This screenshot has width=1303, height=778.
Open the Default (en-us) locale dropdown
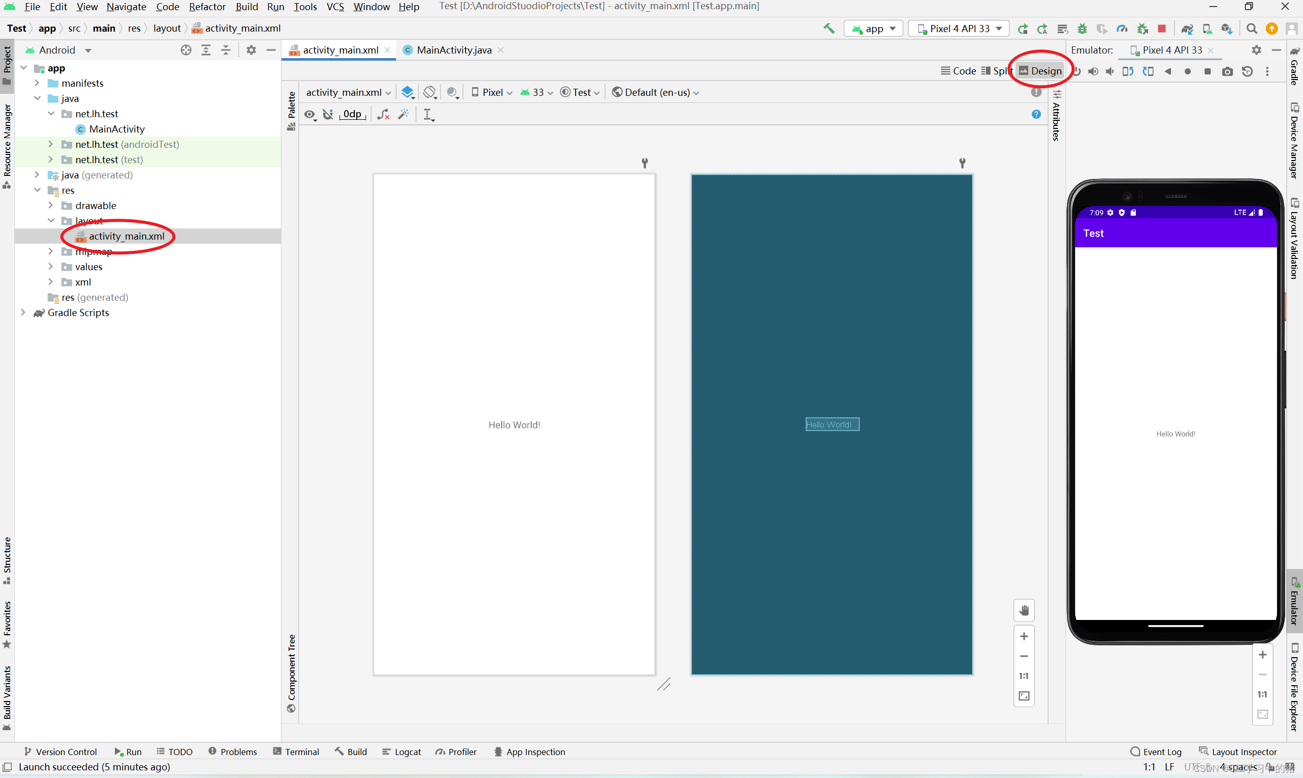[x=655, y=92]
